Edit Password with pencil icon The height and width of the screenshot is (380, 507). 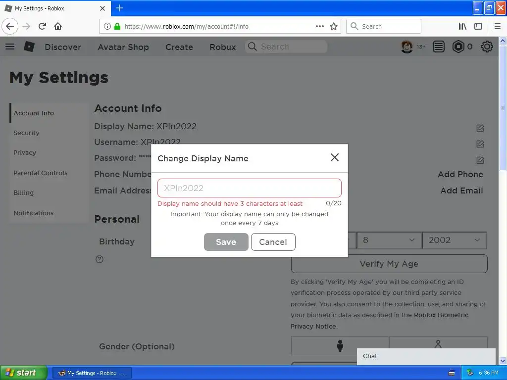(480, 160)
